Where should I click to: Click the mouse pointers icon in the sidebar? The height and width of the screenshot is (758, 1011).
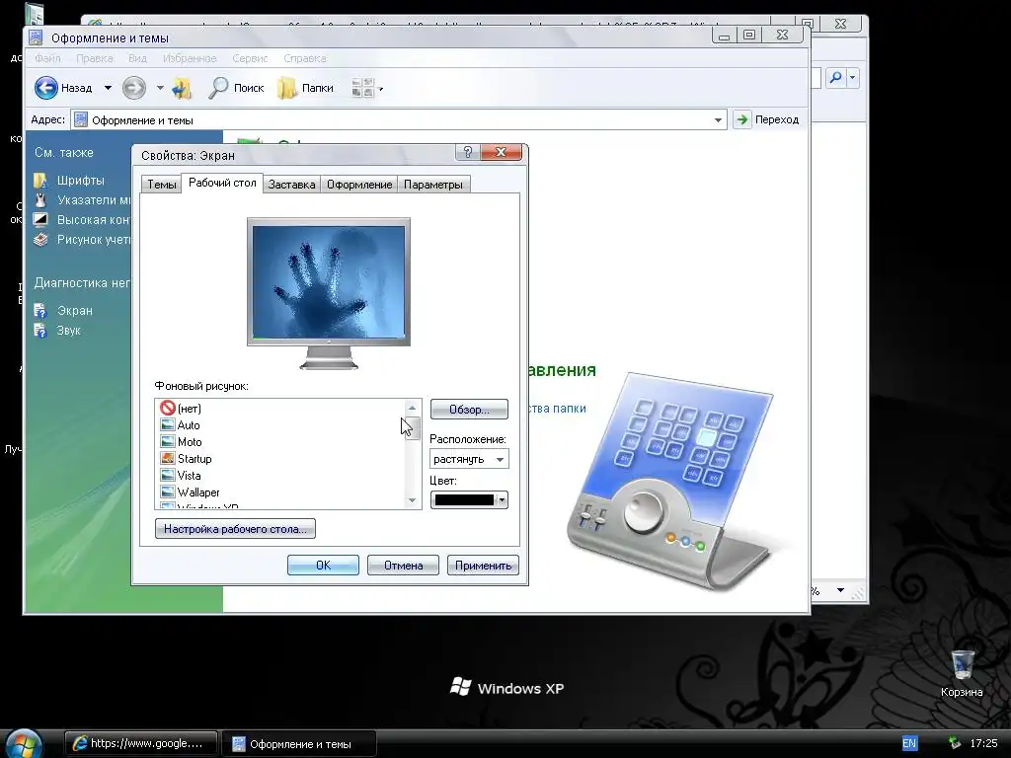coord(40,200)
